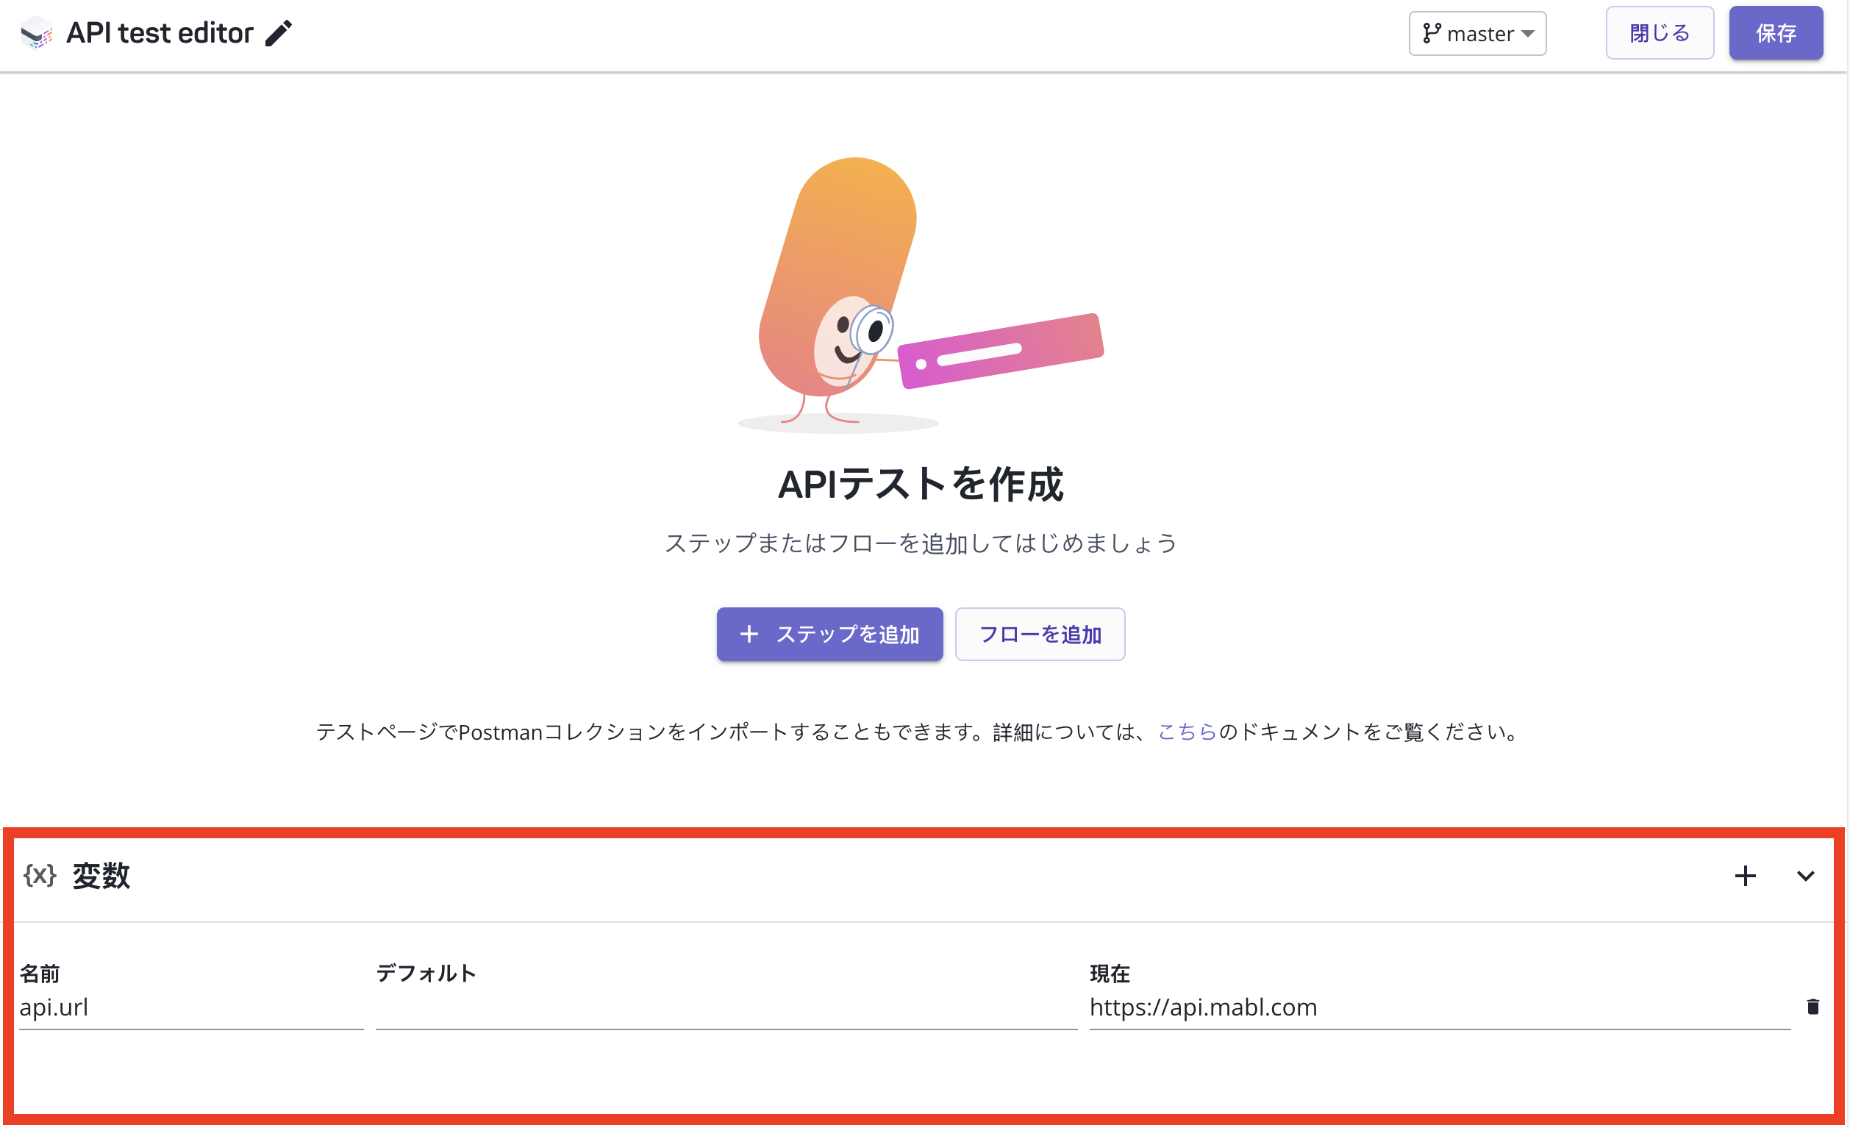Click the フローを追加 button

tap(1039, 635)
